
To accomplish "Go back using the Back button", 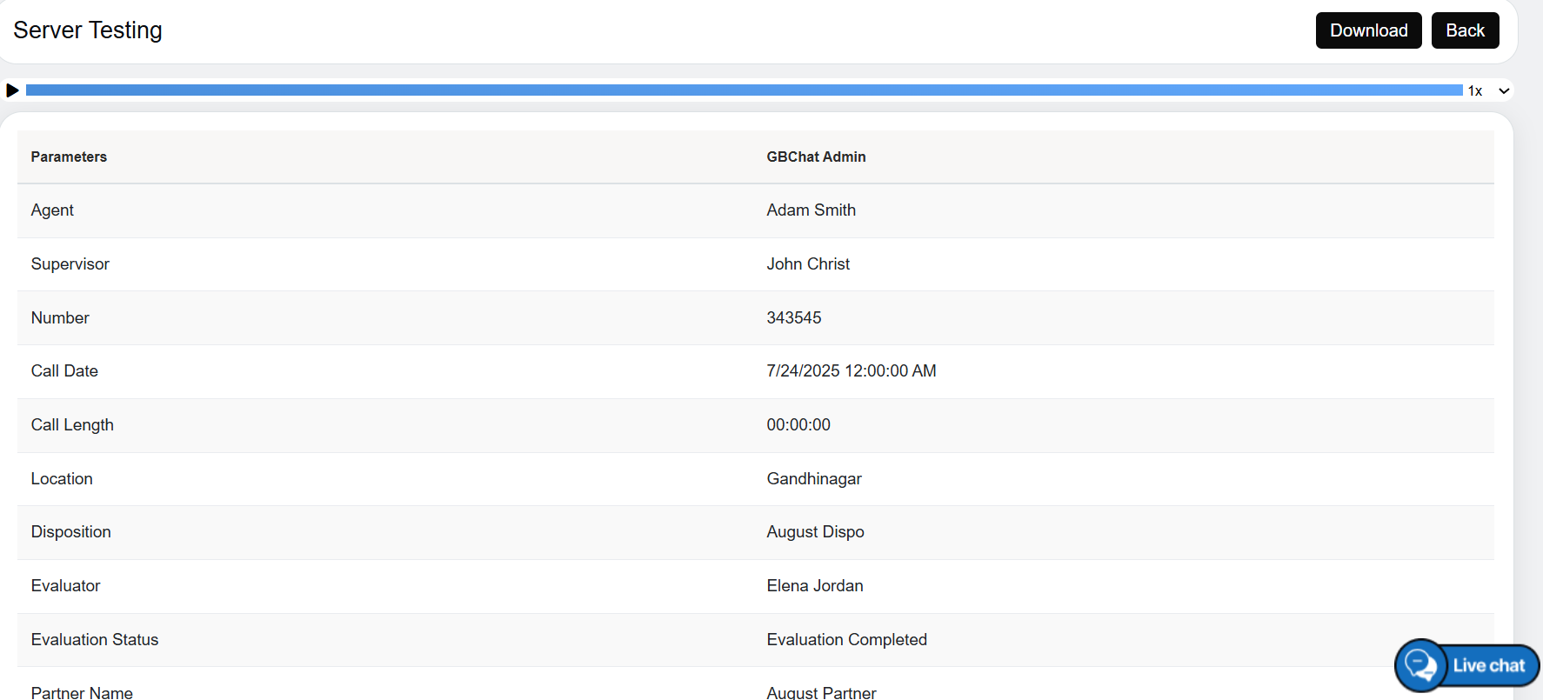I will click(x=1465, y=30).
